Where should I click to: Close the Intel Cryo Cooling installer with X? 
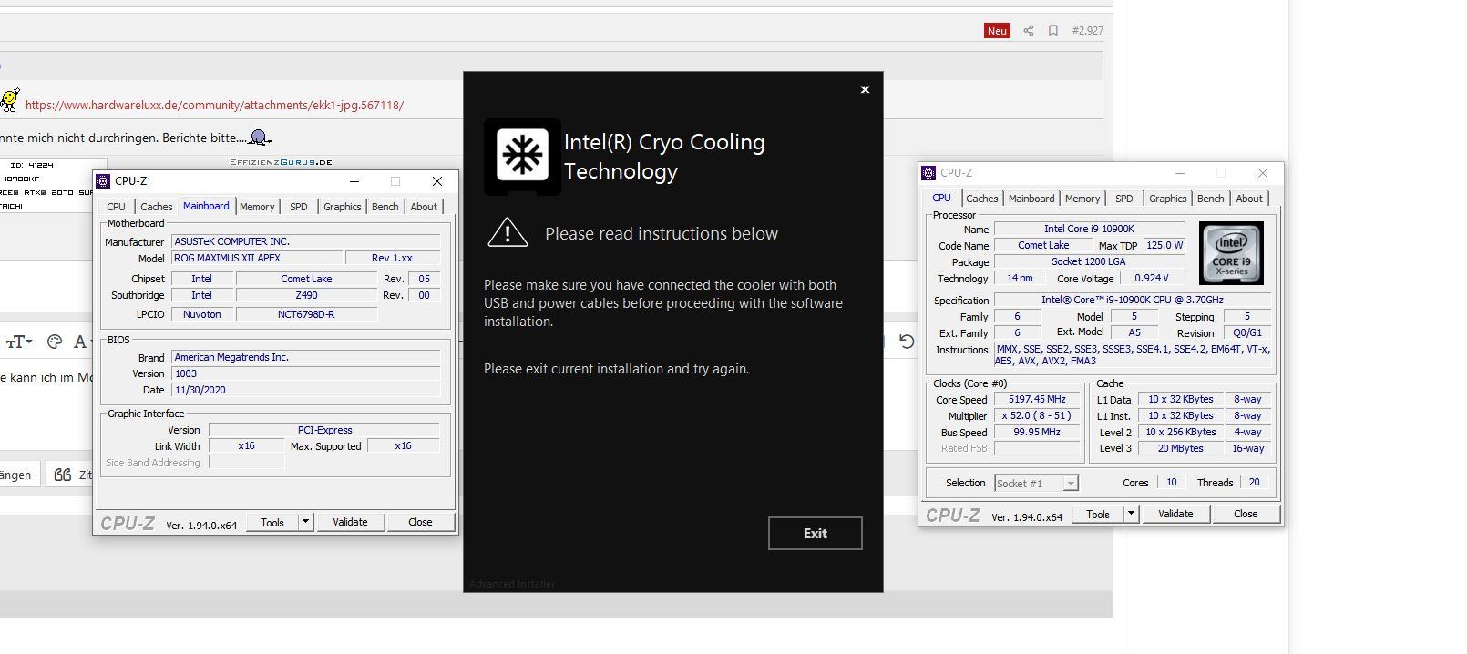pyautogui.click(x=865, y=89)
